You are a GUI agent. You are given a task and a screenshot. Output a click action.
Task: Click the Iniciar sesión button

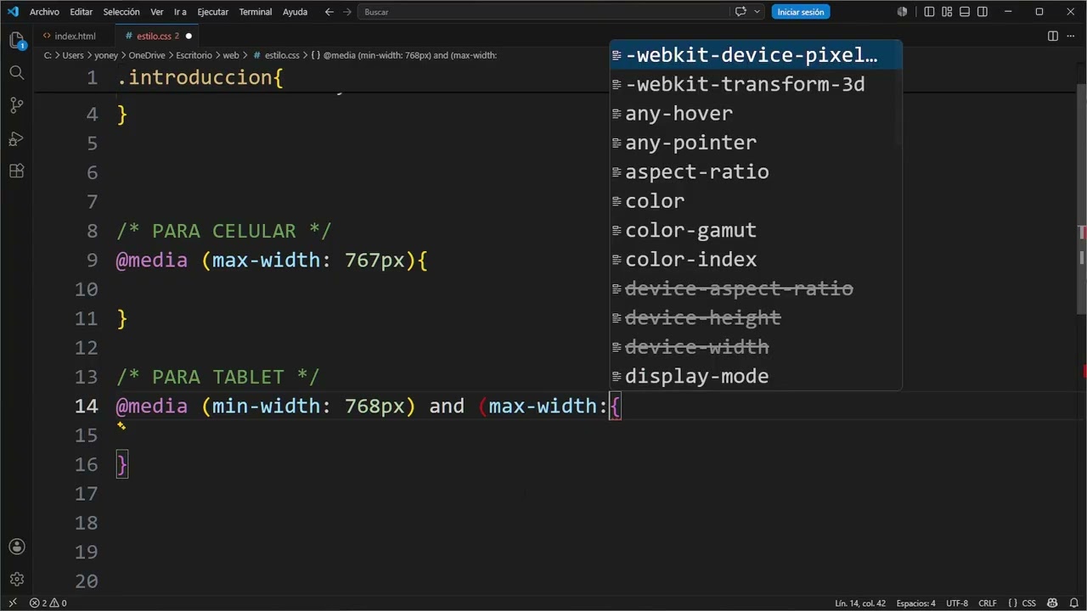click(x=801, y=12)
